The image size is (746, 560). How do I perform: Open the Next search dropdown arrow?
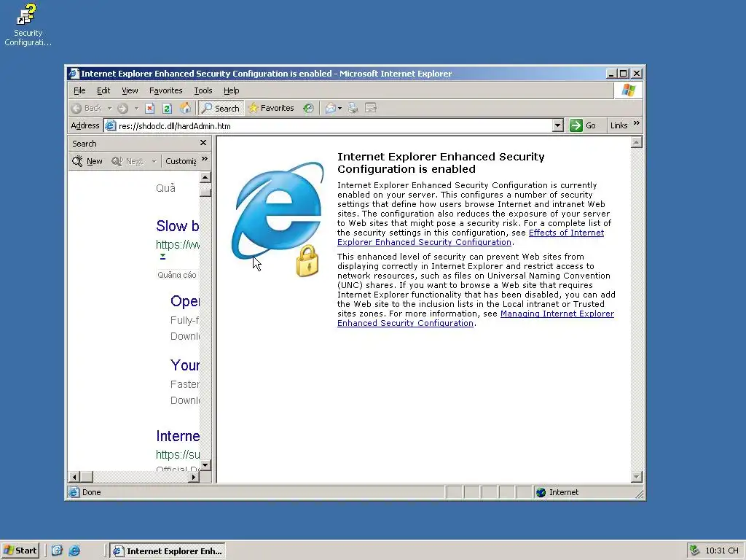[154, 161]
